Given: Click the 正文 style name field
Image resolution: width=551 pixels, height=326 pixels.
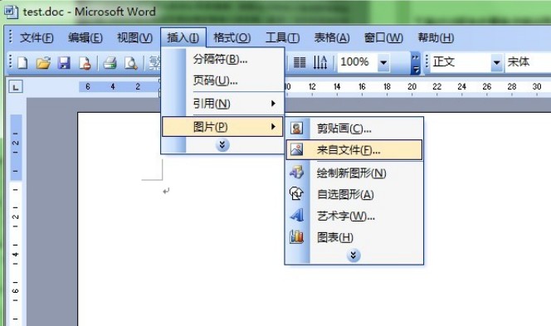Looking at the screenshot, I should click(x=461, y=62).
